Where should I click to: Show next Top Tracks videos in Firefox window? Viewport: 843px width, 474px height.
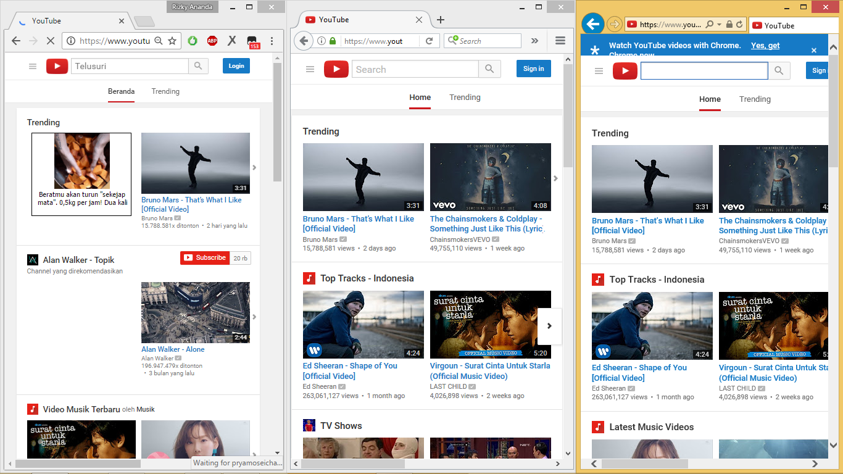(x=549, y=326)
